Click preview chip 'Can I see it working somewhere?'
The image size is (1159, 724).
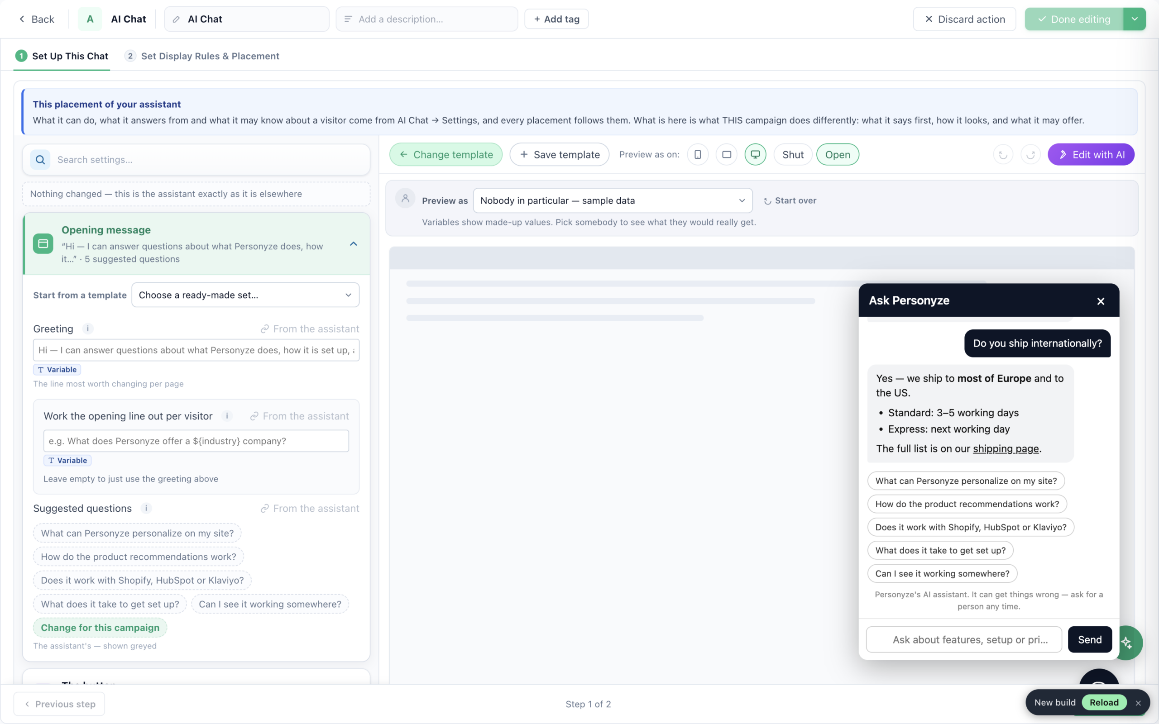point(942,574)
